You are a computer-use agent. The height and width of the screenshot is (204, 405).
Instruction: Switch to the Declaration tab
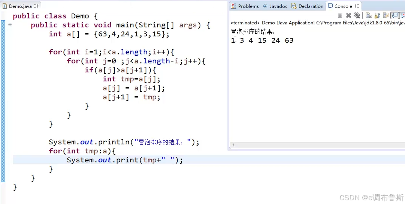click(307, 6)
